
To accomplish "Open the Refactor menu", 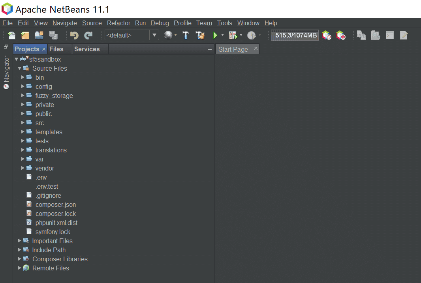I will (118, 23).
